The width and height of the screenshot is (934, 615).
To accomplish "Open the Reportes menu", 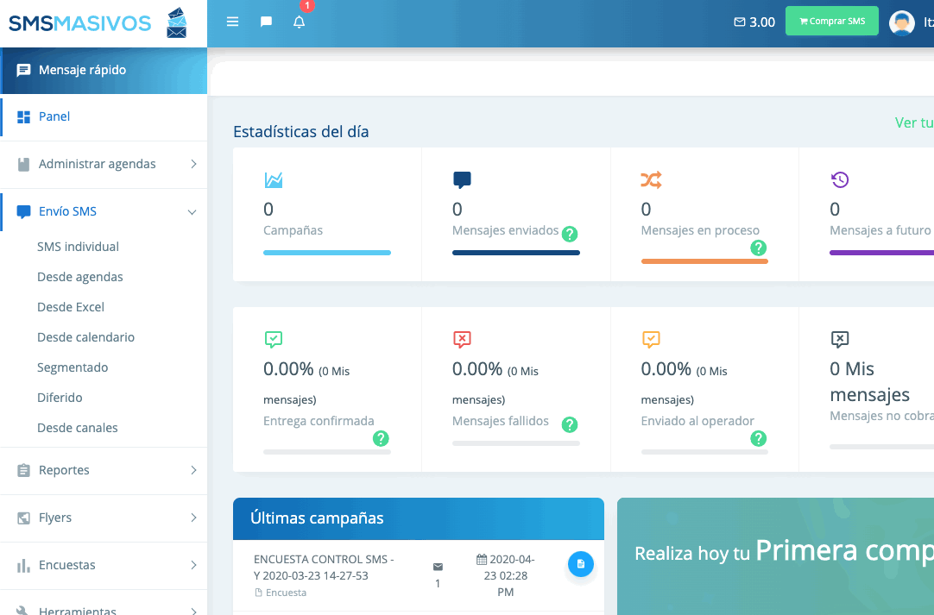I will [x=104, y=470].
